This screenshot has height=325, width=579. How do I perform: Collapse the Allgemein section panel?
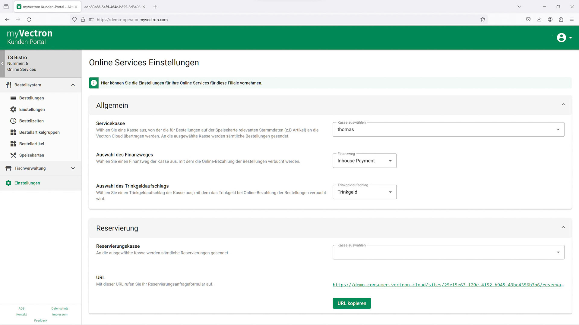563,105
